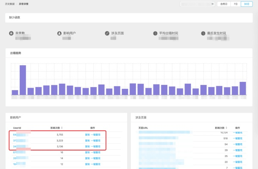Click the last bar in 出错趋势 chart
The height and width of the screenshot is (169, 258).
[243, 88]
